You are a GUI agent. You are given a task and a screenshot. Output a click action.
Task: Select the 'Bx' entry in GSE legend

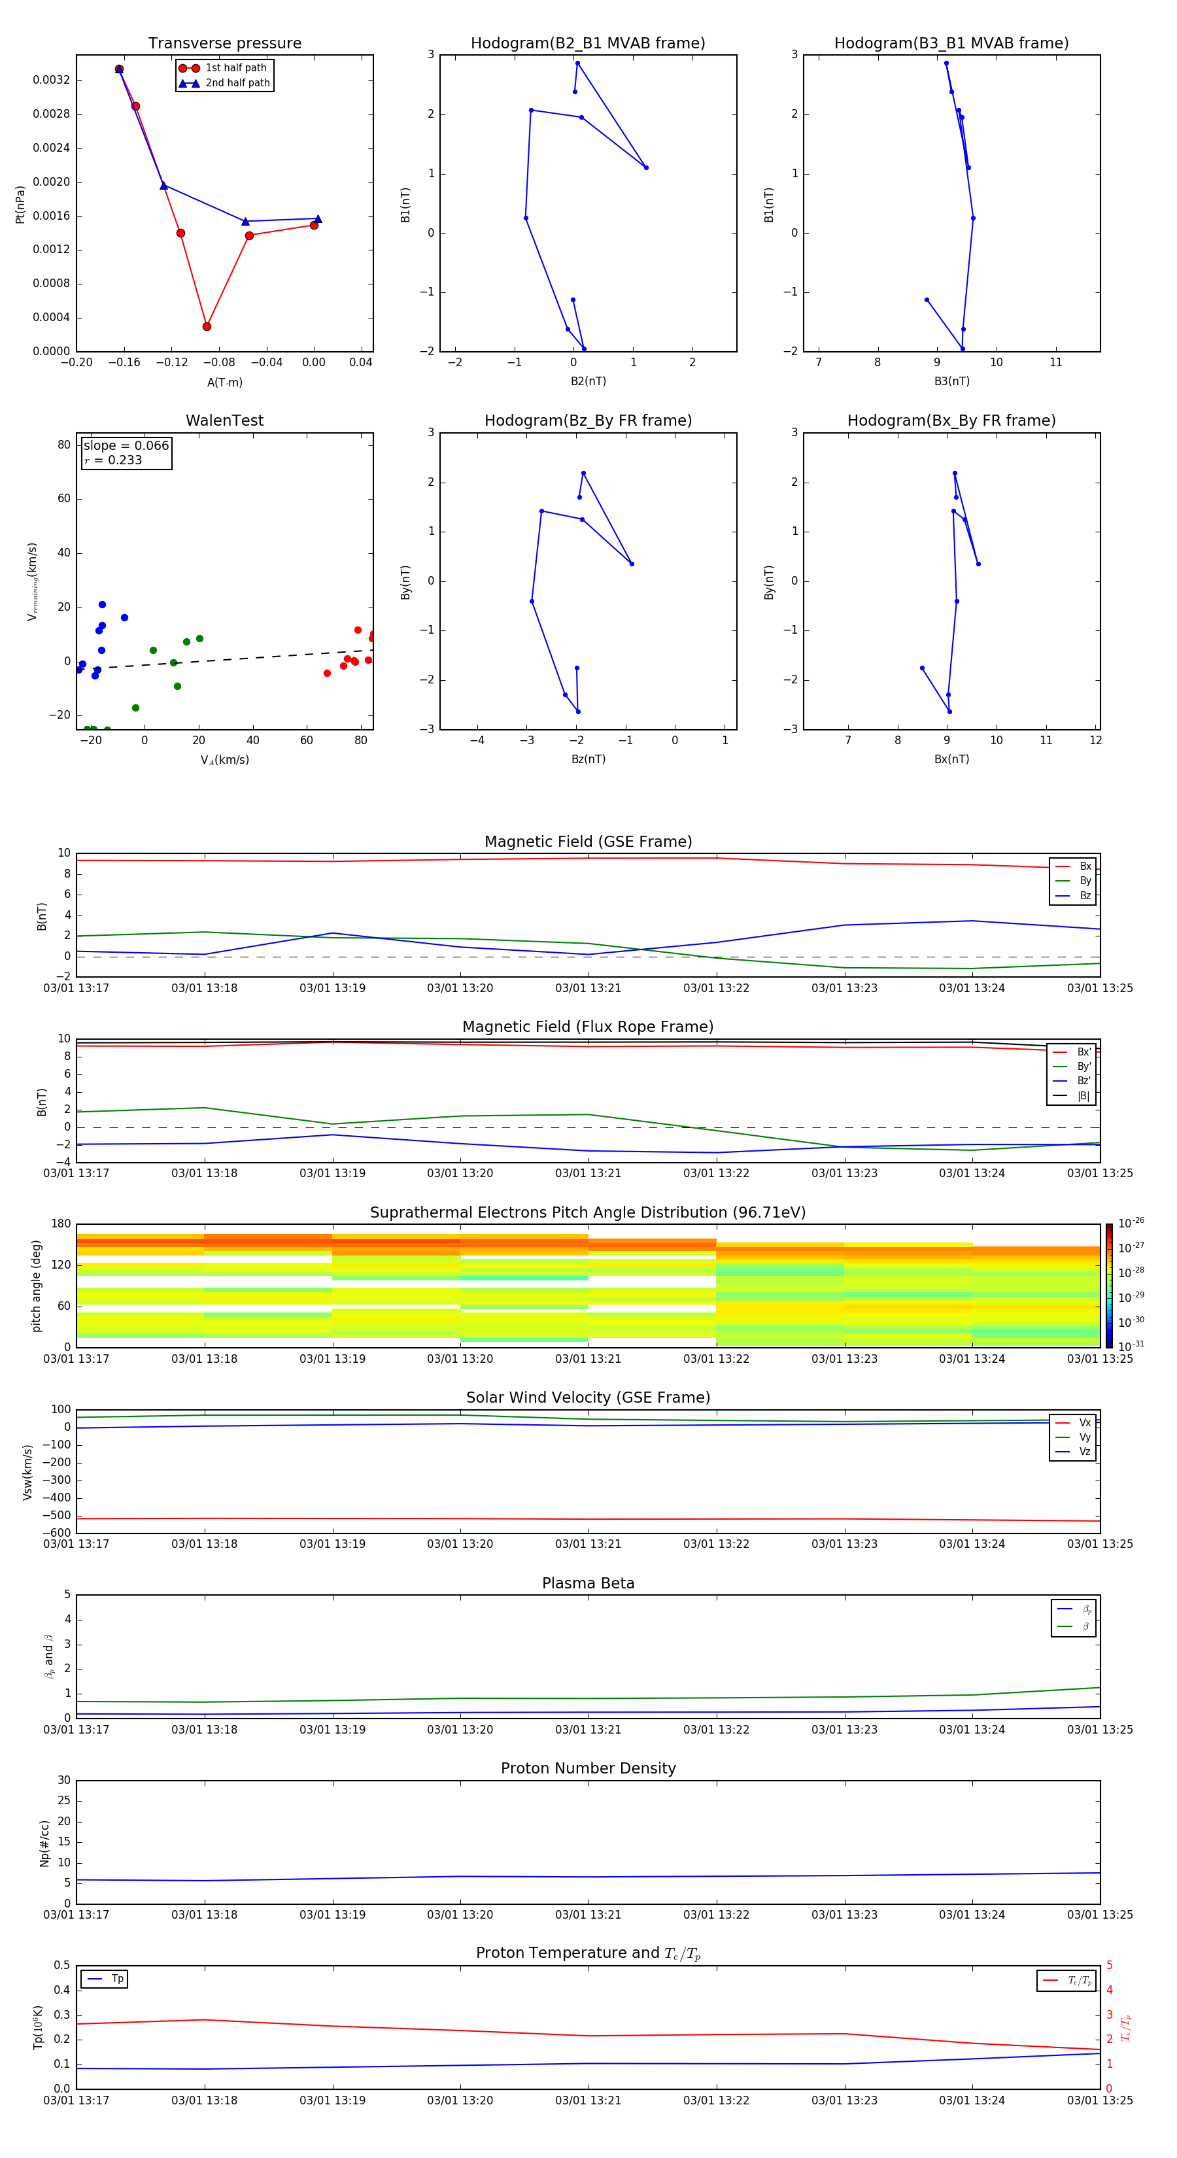click(x=1073, y=866)
